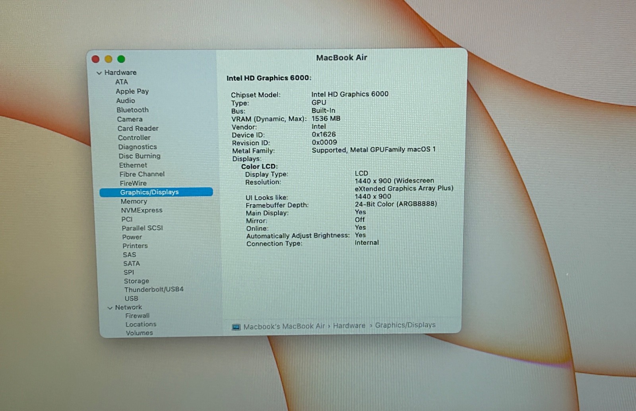Click the Framebuffer Depth value 24-Bit Color
The height and width of the screenshot is (411, 636).
[396, 204]
